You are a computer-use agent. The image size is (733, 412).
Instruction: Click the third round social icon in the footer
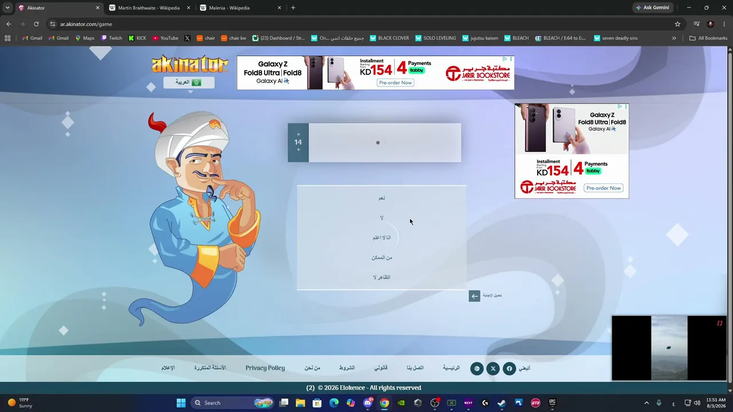point(476,369)
